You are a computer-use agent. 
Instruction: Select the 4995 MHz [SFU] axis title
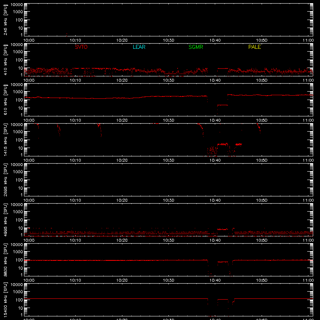[5, 220]
